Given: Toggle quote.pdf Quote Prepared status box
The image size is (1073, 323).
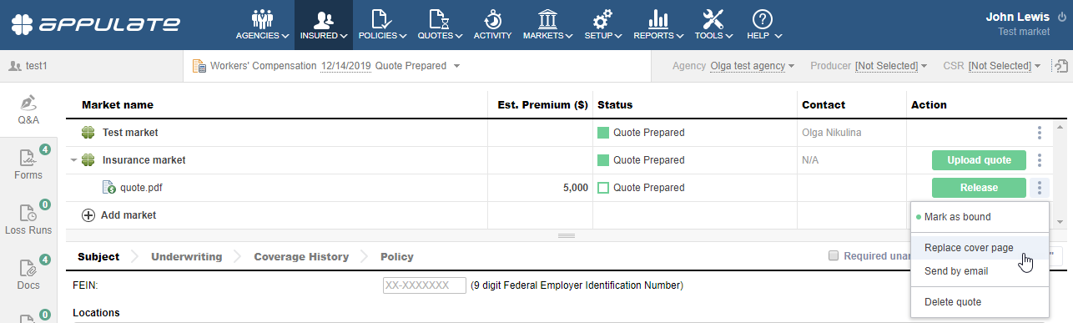Looking at the screenshot, I should 603,188.
